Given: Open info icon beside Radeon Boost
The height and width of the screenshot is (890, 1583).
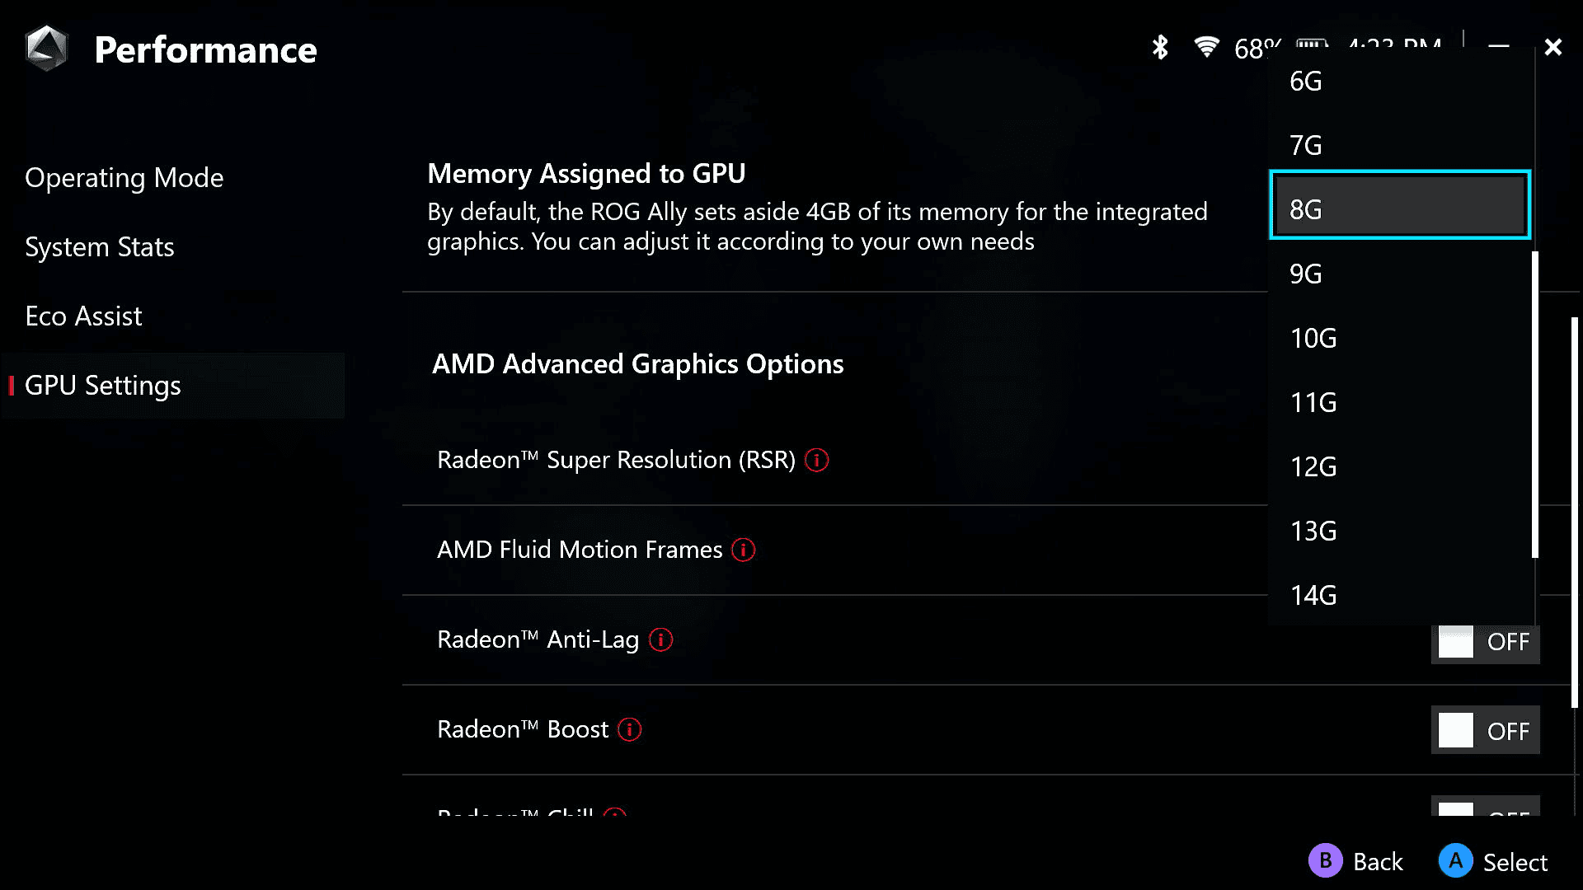Looking at the screenshot, I should click(x=629, y=729).
